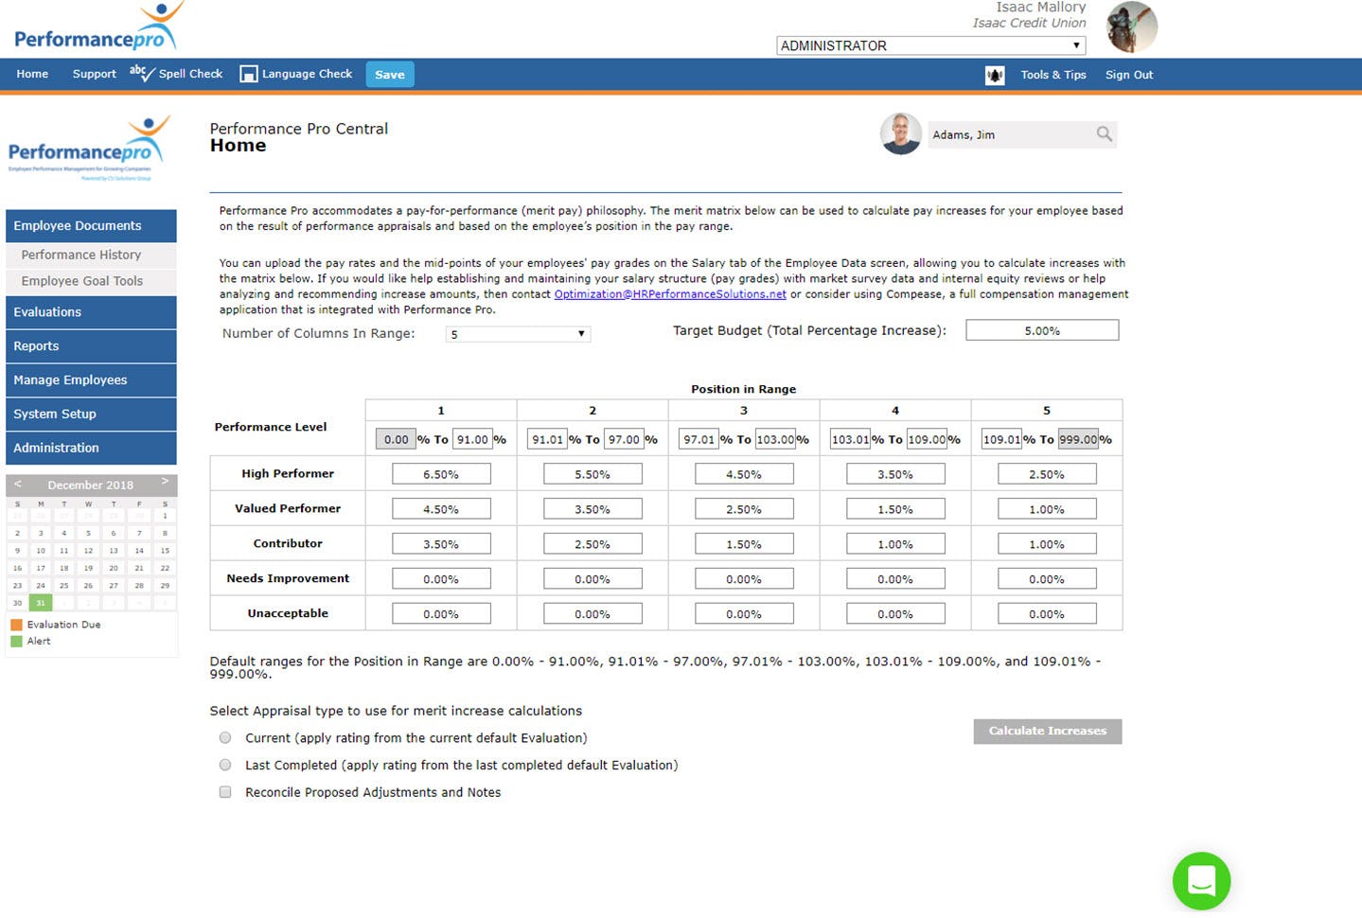Switch to Performance History
This screenshot has height=918, width=1362.
pyautogui.click(x=80, y=255)
